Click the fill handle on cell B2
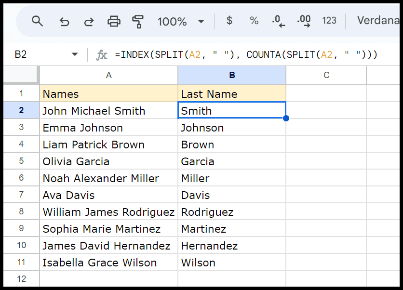Image resolution: width=403 pixels, height=290 pixels. pos(286,118)
